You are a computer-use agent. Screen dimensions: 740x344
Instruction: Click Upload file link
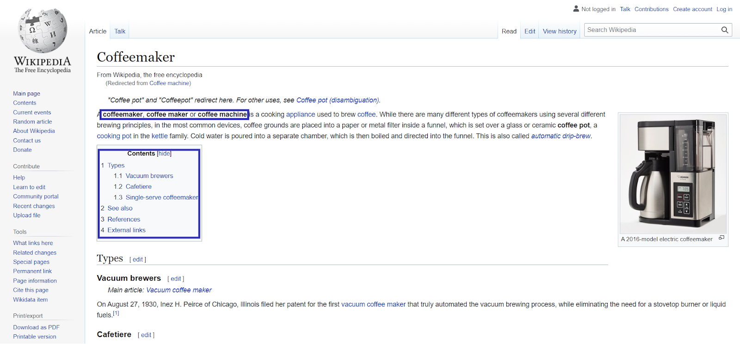coord(27,215)
